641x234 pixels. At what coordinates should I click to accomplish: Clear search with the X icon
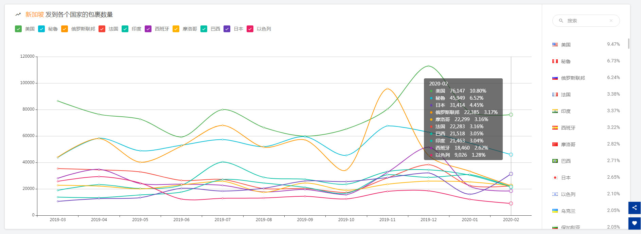point(611,21)
